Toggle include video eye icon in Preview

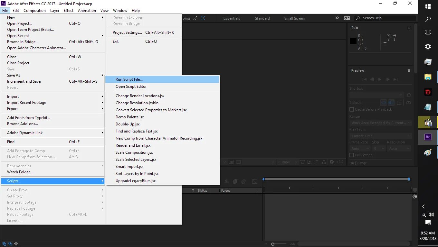pos(383,103)
